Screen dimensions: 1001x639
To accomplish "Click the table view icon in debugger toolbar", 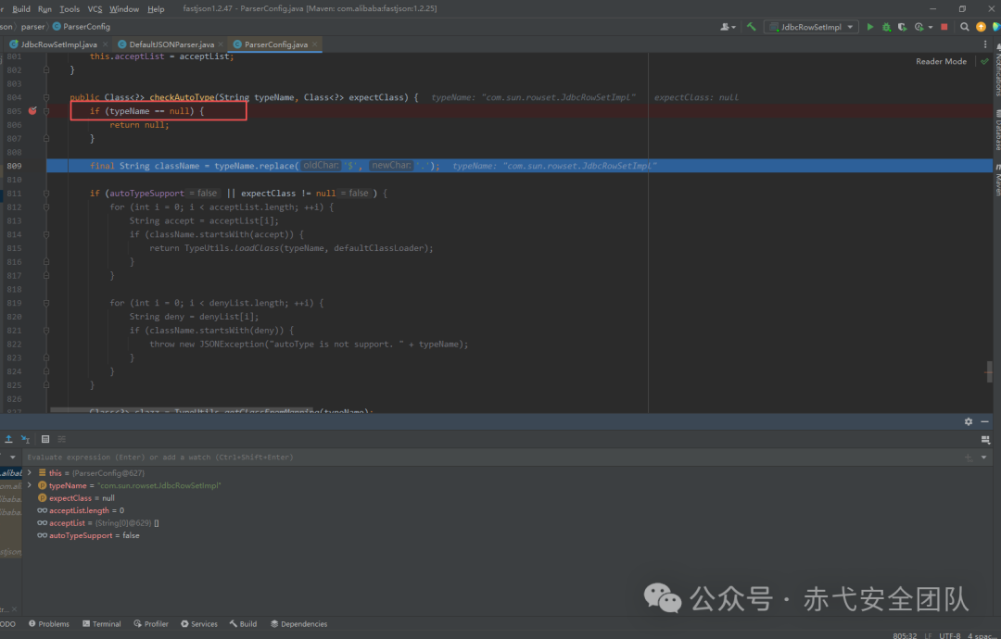I will coord(45,439).
